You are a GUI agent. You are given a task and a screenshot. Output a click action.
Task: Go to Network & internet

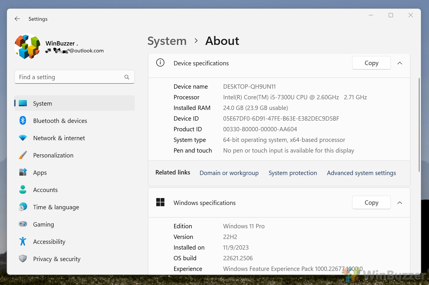click(x=74, y=138)
